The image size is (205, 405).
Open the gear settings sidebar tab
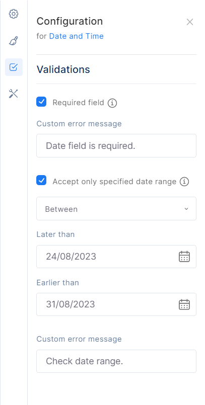(x=14, y=14)
